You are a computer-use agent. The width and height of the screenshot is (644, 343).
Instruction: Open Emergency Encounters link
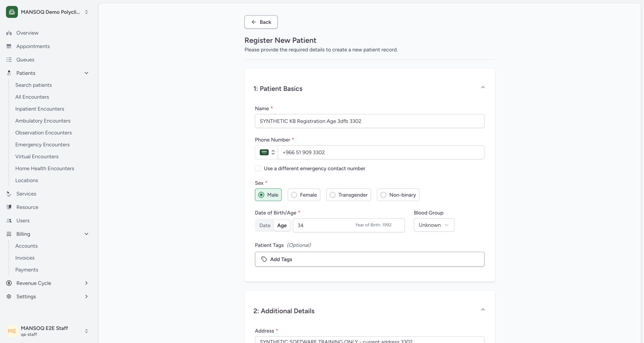click(42, 144)
